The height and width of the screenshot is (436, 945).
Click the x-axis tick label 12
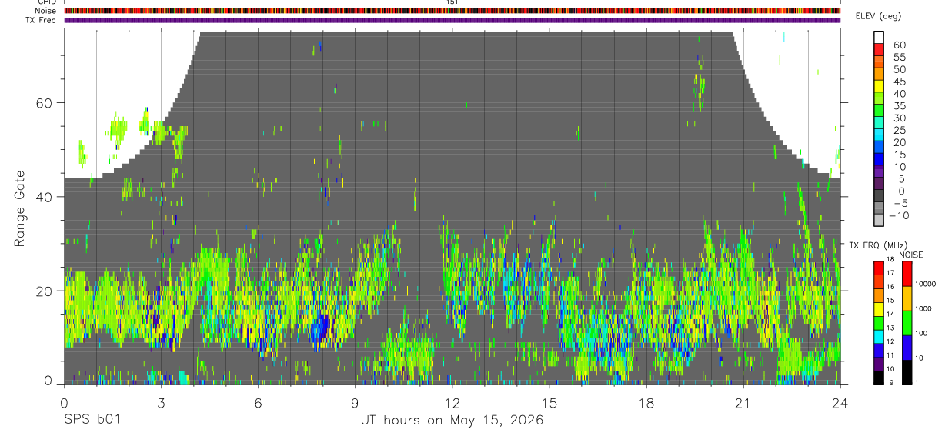click(452, 402)
